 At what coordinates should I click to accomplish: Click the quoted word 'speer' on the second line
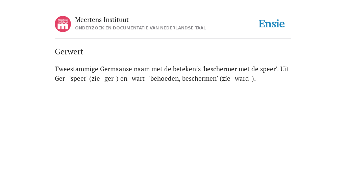coord(78,79)
